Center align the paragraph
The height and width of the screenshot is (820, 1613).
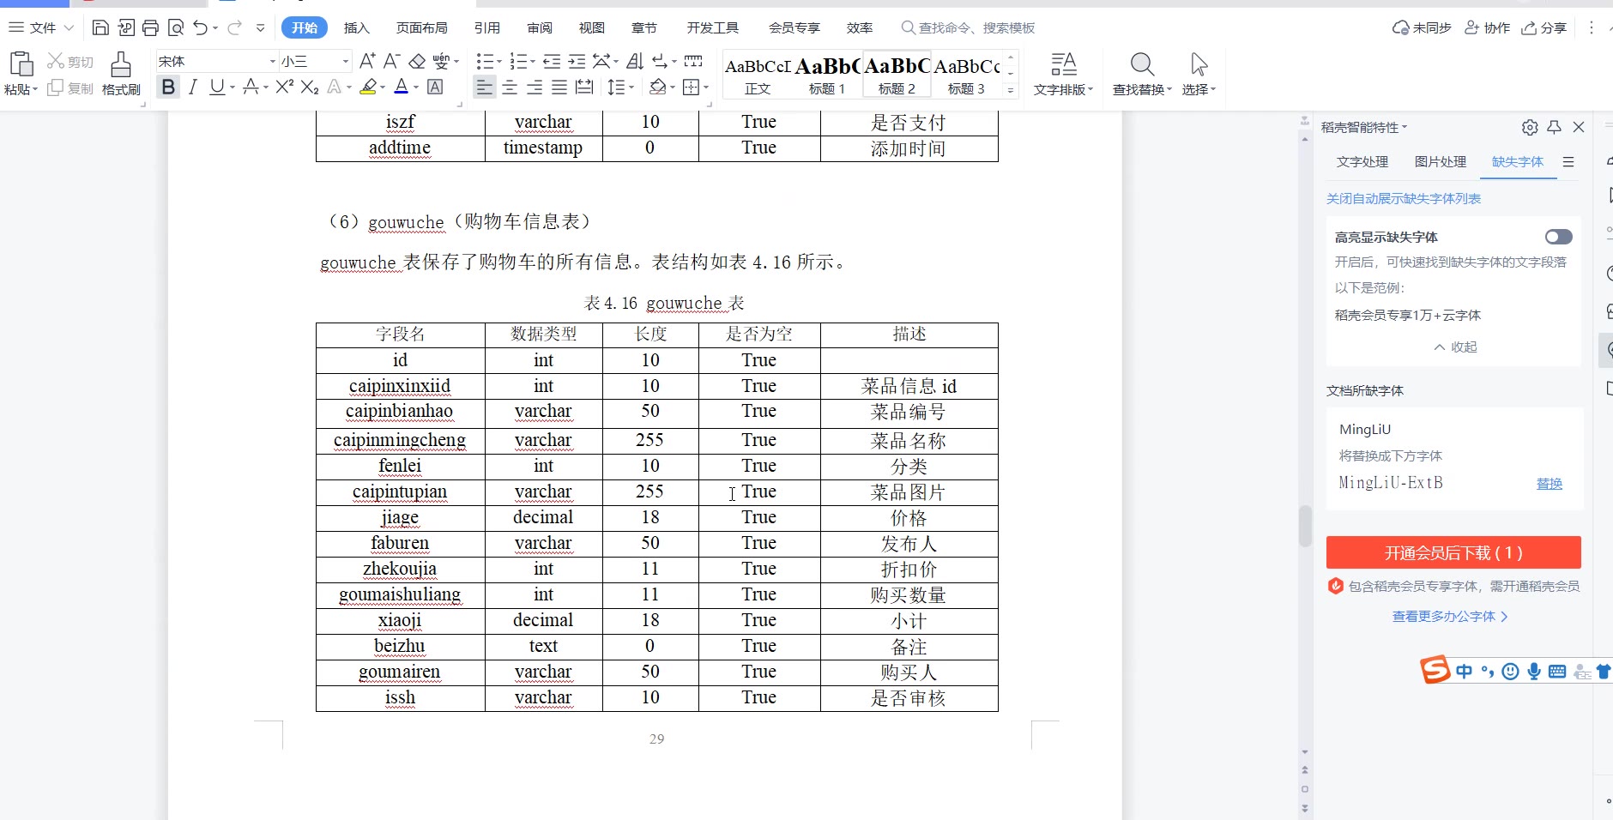(510, 87)
